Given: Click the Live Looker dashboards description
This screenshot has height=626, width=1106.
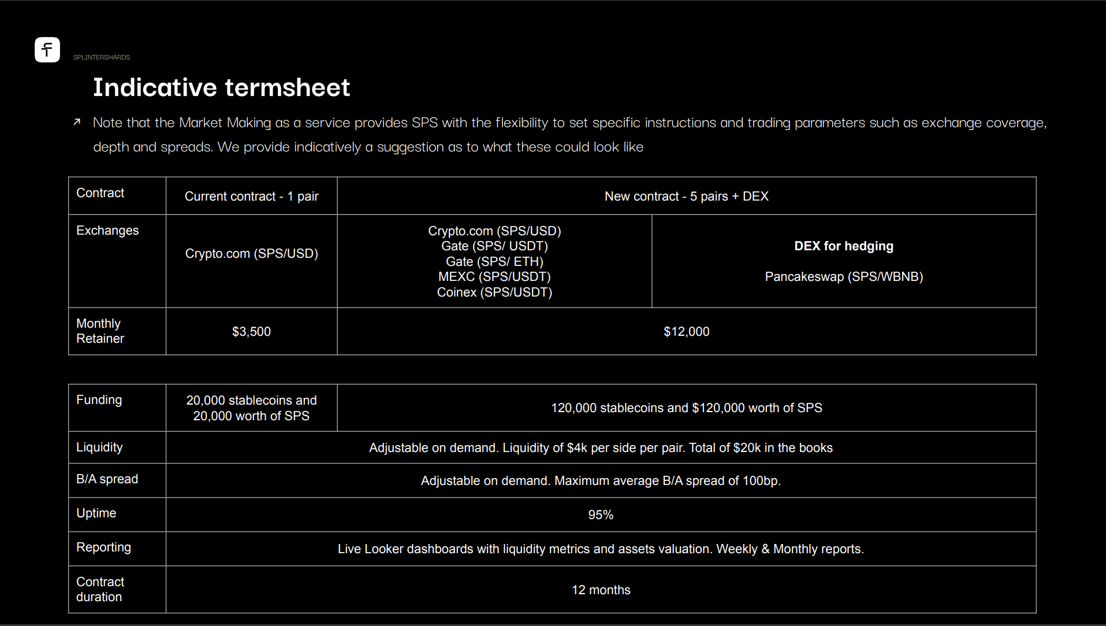Looking at the screenshot, I should (601, 549).
